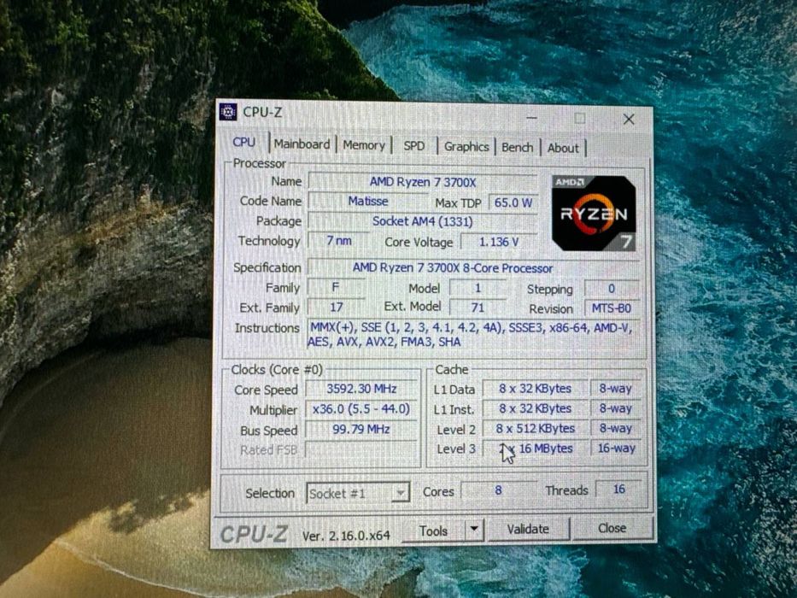Click the Ver. 2.16.0.x64 version text
The width and height of the screenshot is (797, 598).
tap(346, 536)
